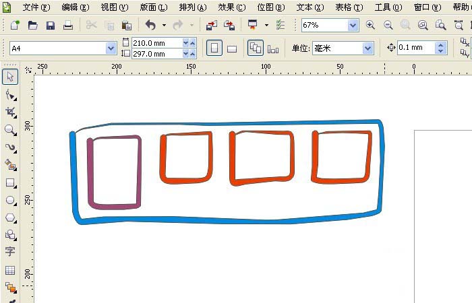Image resolution: width=472 pixels, height=303 pixels.
Task: Select the Ellipse tool
Action: pyautogui.click(x=11, y=200)
